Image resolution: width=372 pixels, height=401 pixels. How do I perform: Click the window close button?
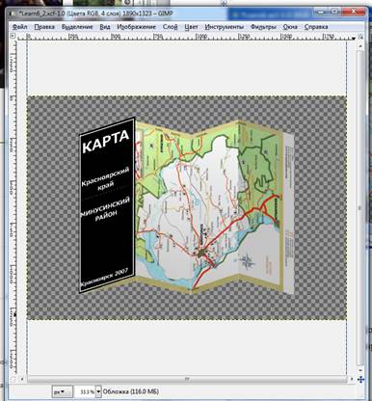pos(355,12)
